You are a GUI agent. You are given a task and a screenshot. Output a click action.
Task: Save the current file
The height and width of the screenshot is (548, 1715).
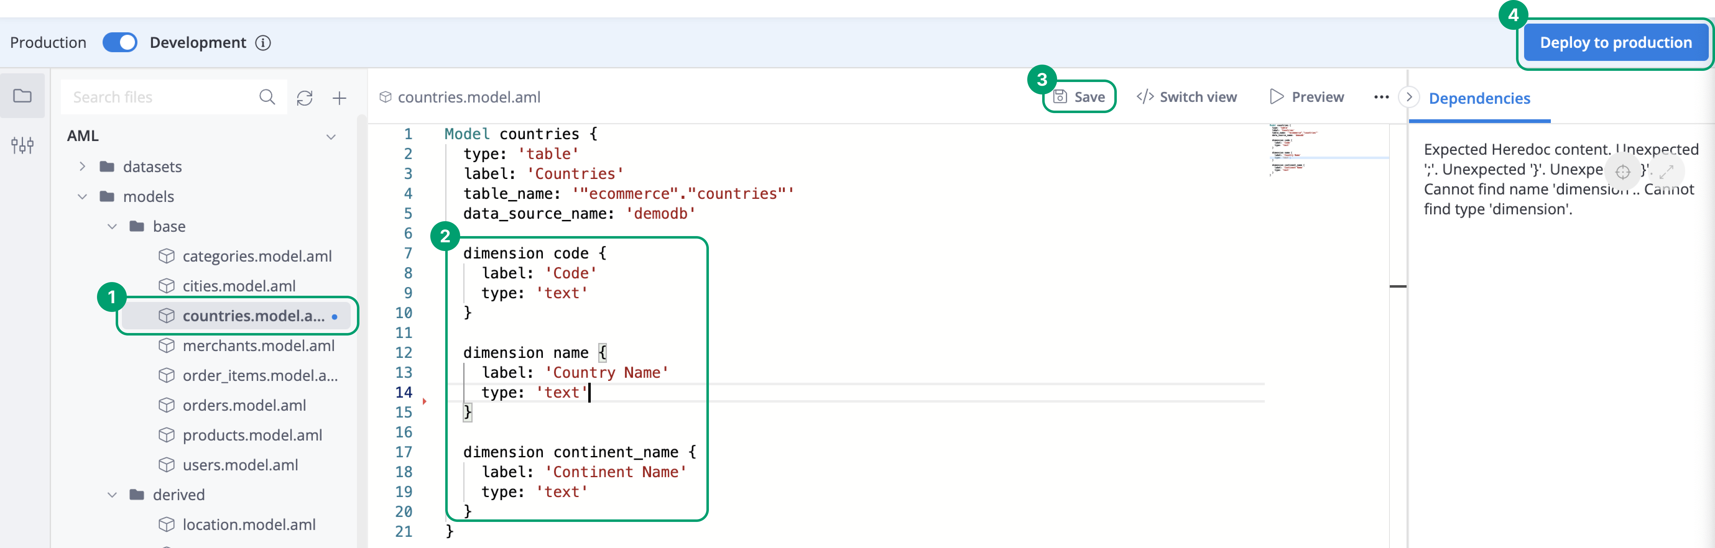click(x=1079, y=97)
